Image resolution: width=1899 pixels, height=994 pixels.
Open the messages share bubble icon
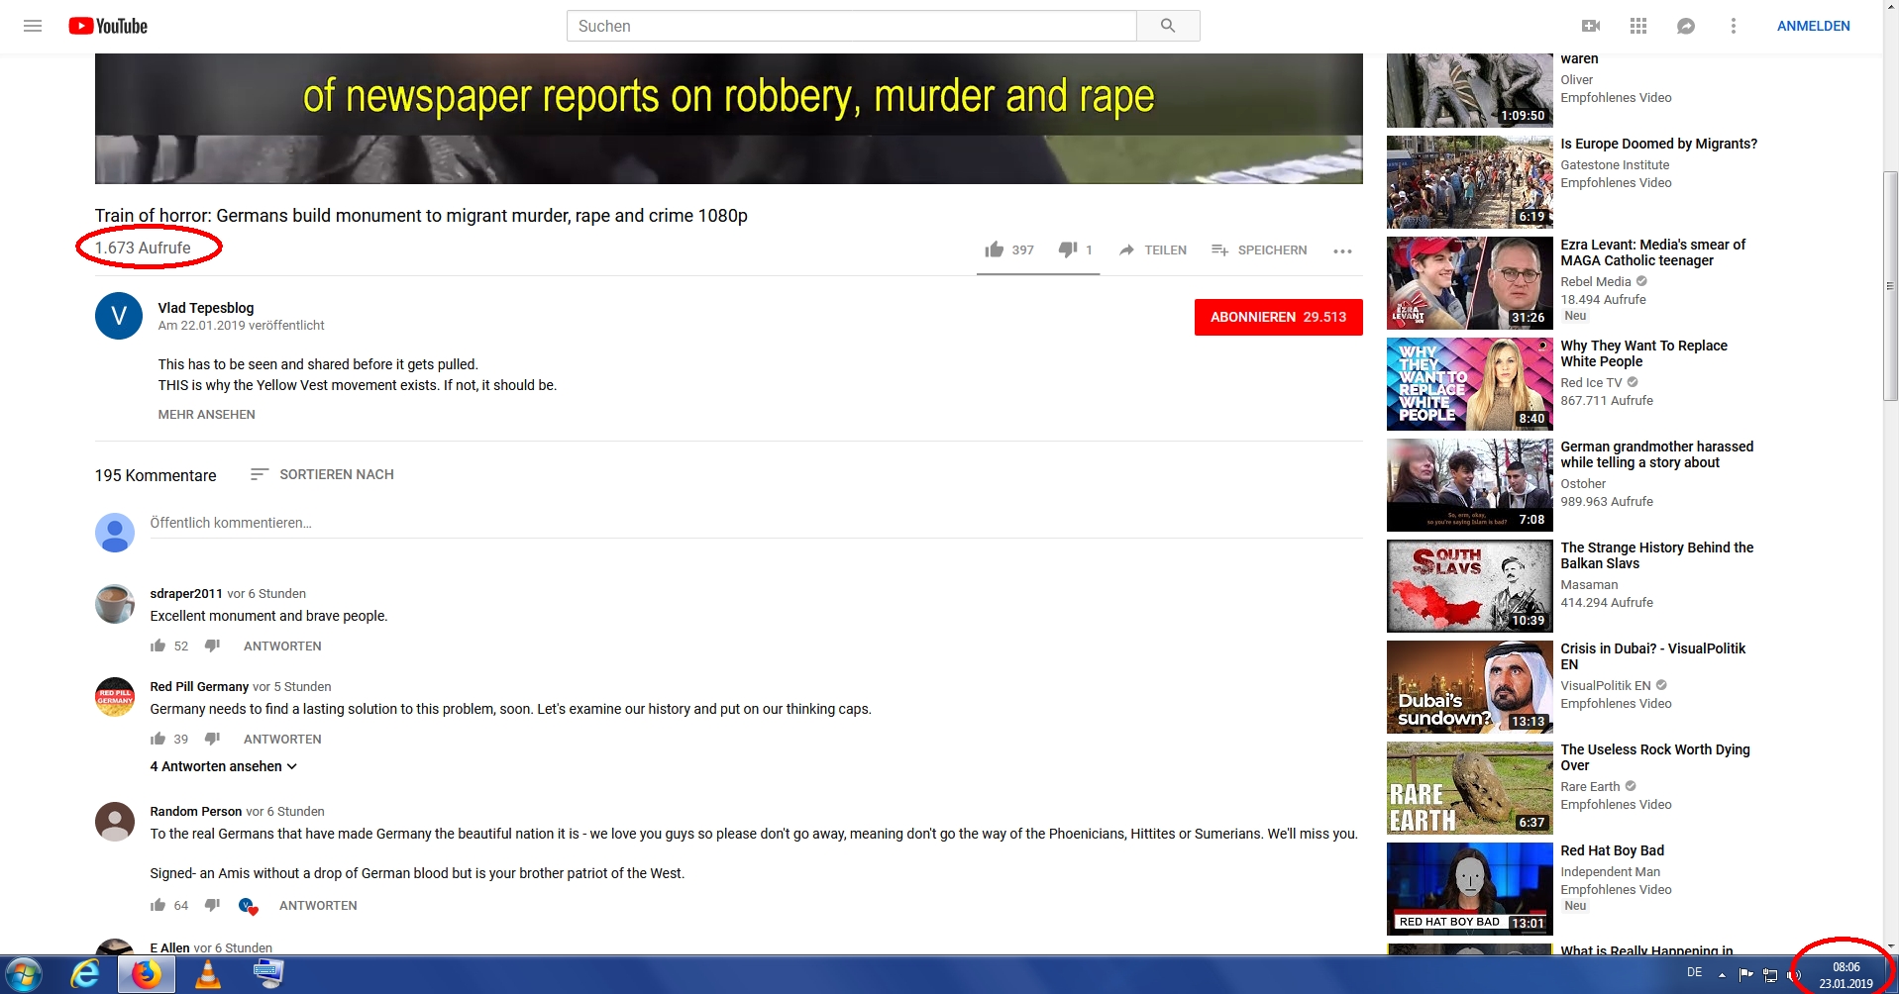click(x=1686, y=26)
